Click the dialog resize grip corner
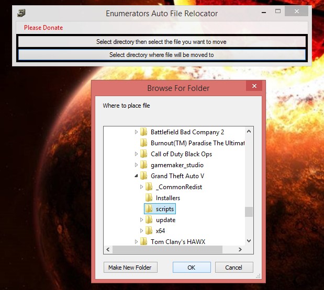This screenshot has width=324, height=290. click(258, 276)
